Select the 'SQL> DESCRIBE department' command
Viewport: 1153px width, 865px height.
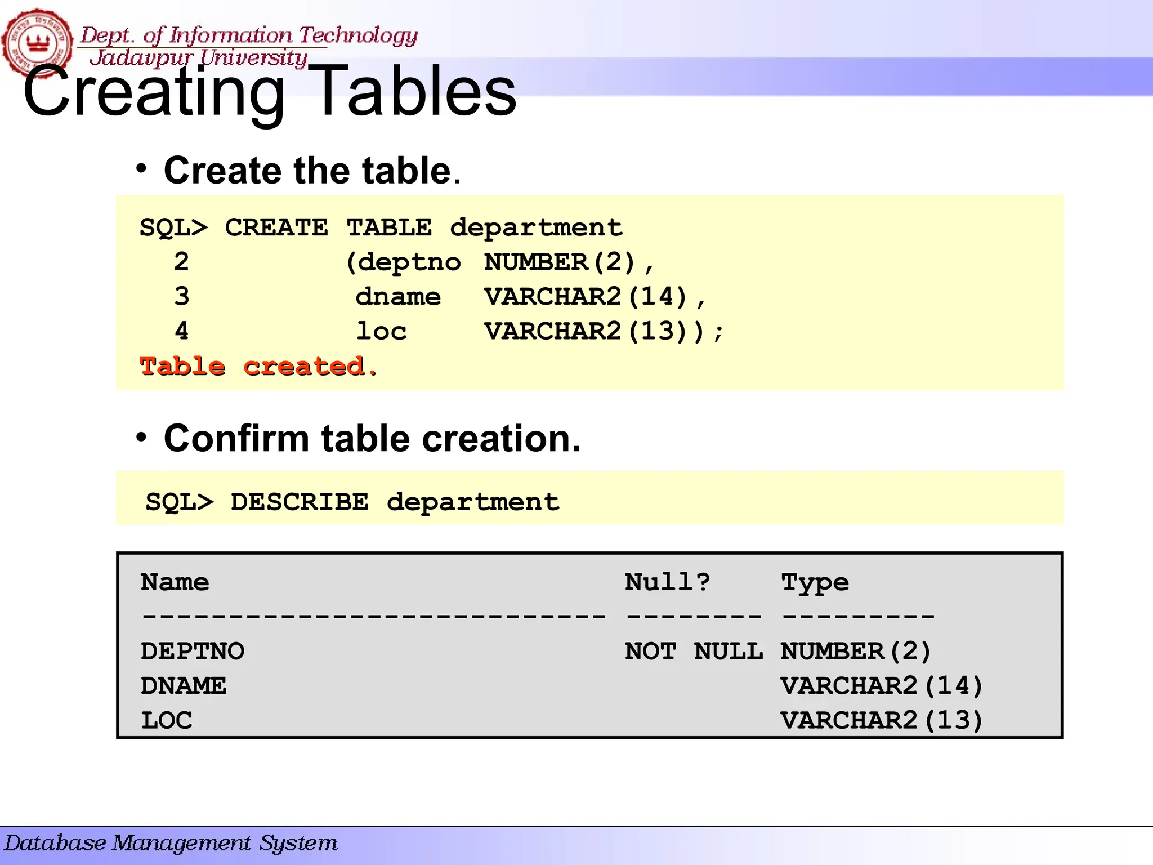[353, 502]
